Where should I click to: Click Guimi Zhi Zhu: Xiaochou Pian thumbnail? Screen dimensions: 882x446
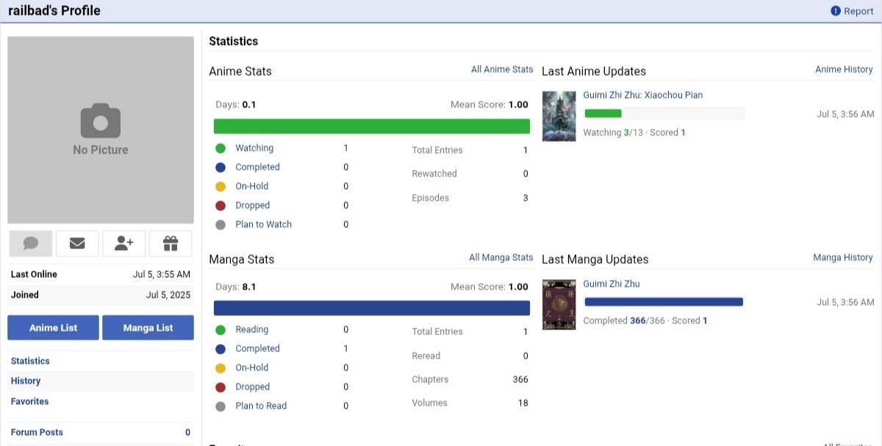coord(559,116)
